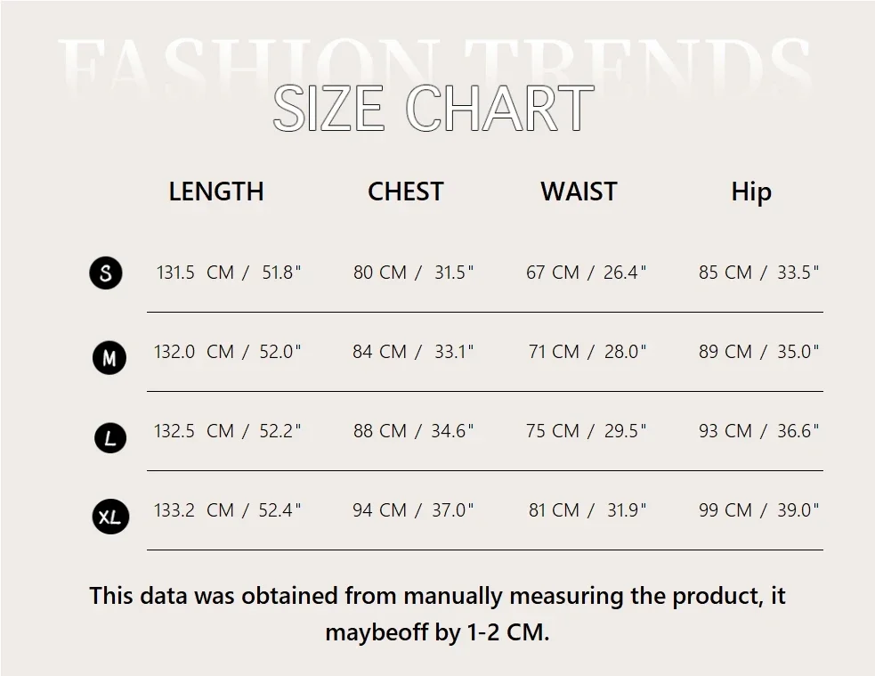Select the WAIST column header
875x676 pixels.
click(579, 191)
